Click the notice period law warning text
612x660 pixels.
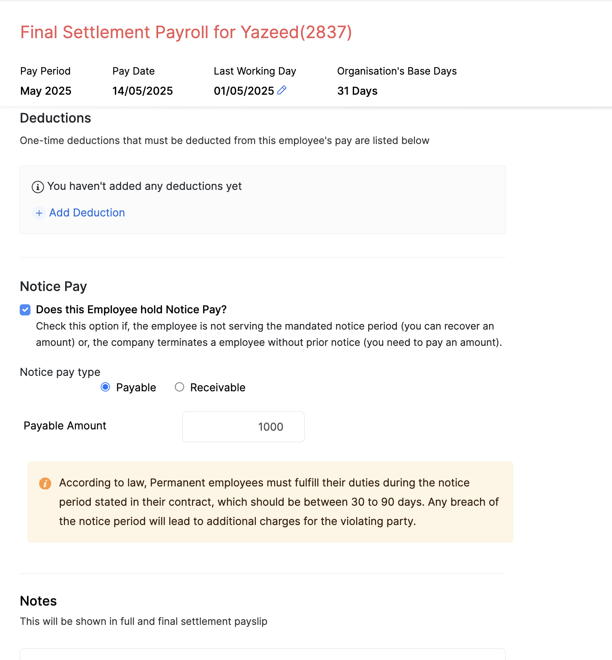[279, 502]
